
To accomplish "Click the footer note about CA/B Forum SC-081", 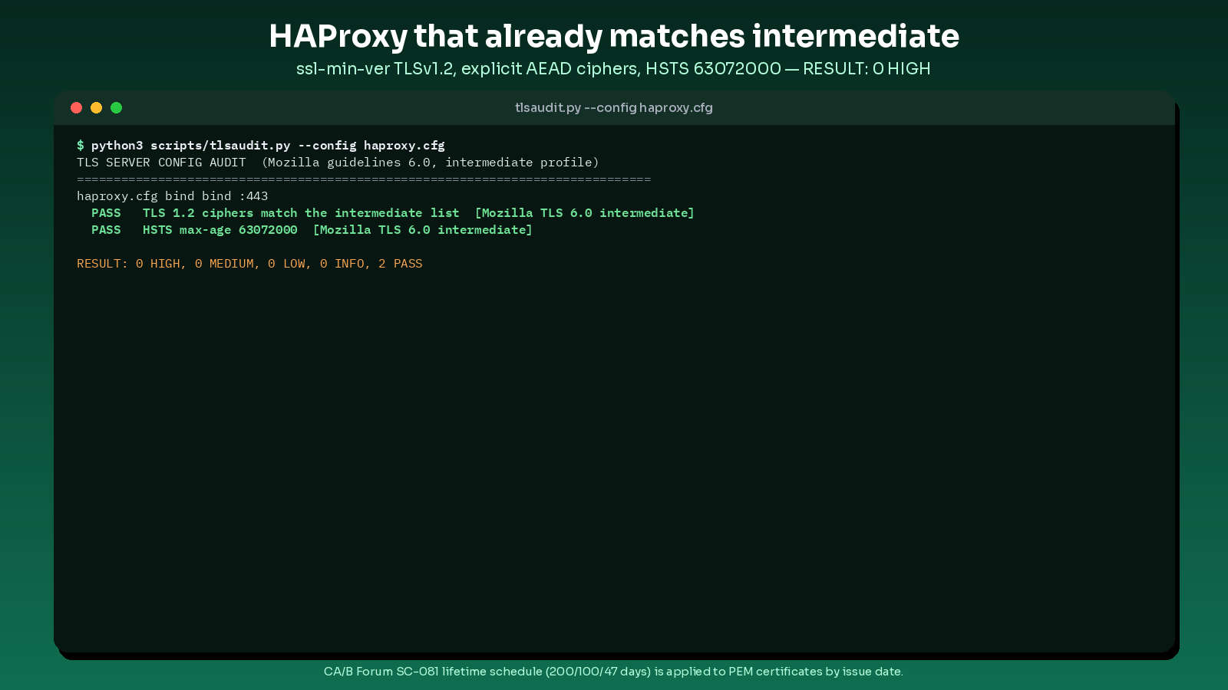I will [x=614, y=671].
